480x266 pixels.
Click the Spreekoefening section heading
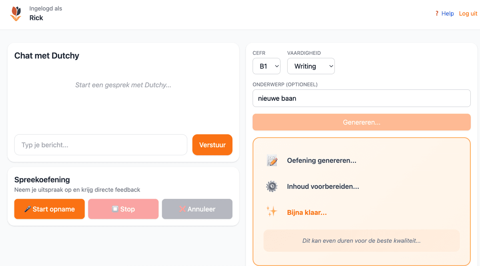pos(42,180)
